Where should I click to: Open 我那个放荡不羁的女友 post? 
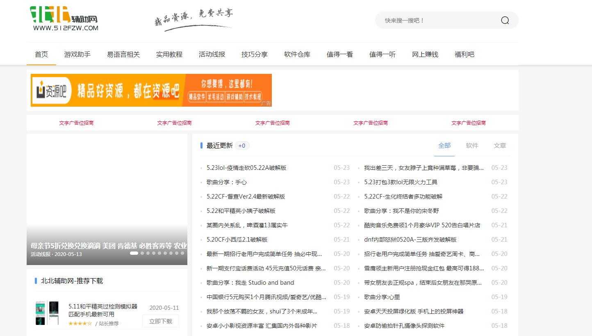coord(262,311)
